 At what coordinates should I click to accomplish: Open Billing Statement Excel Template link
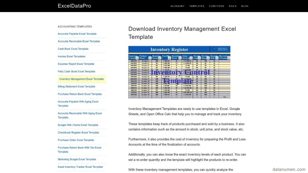pyautogui.click(x=76, y=86)
